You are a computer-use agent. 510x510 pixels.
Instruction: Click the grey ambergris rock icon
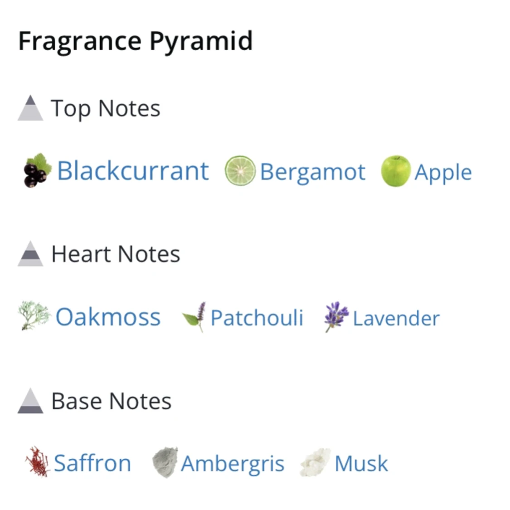click(x=165, y=462)
